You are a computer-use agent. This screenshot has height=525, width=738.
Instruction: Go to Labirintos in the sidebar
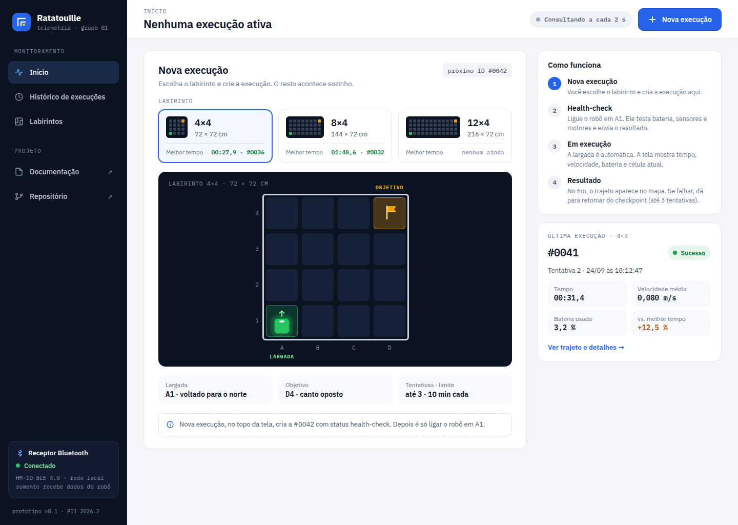click(64, 122)
